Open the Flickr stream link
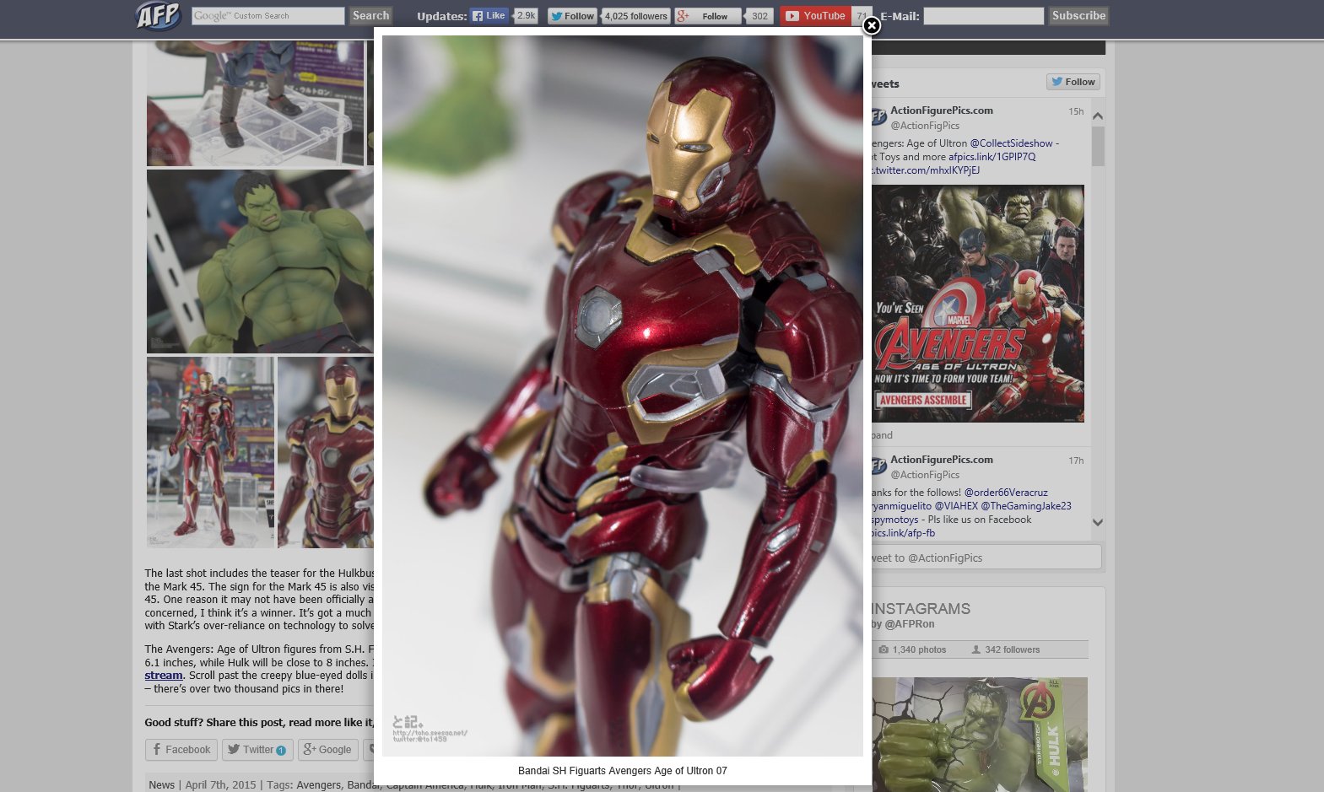Screen dimensions: 1324x792 tap(164, 676)
